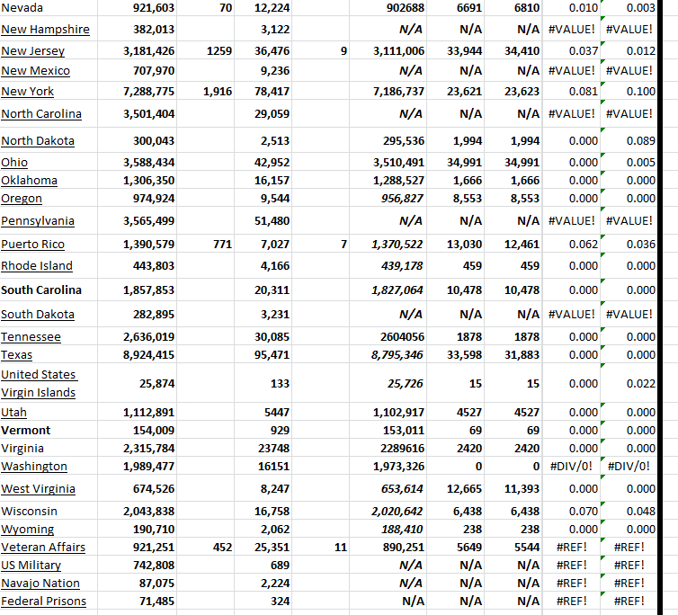The image size is (678, 615).
Task: Select the Nevada row label cell
Action: 49,8
